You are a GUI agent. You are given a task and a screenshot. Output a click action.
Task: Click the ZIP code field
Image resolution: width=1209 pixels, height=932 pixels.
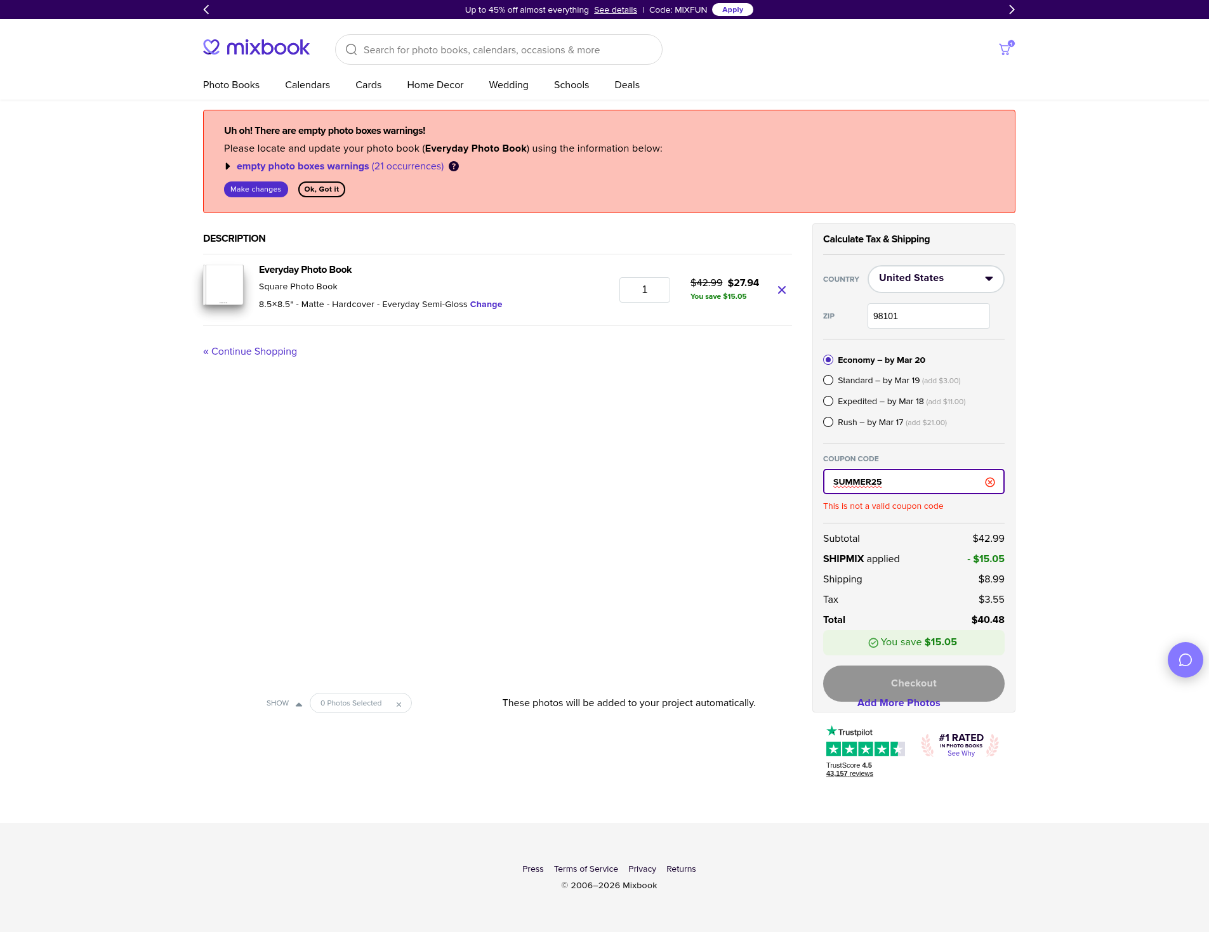pos(928,316)
